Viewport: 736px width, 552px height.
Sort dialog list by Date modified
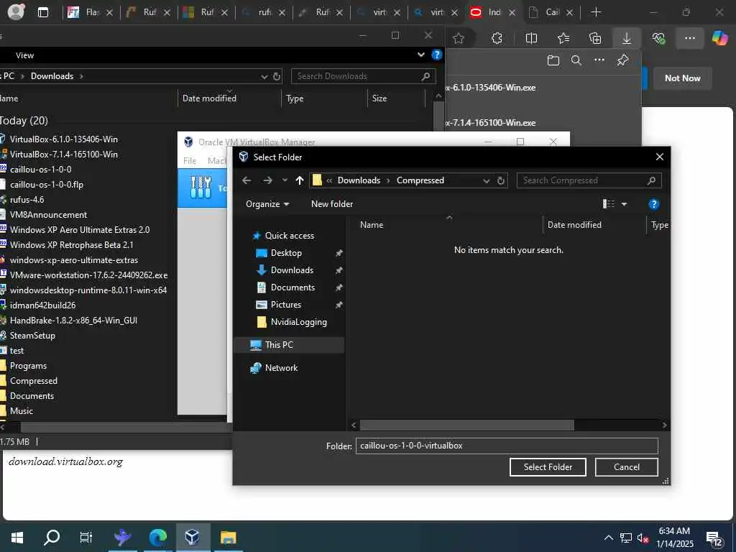(574, 225)
